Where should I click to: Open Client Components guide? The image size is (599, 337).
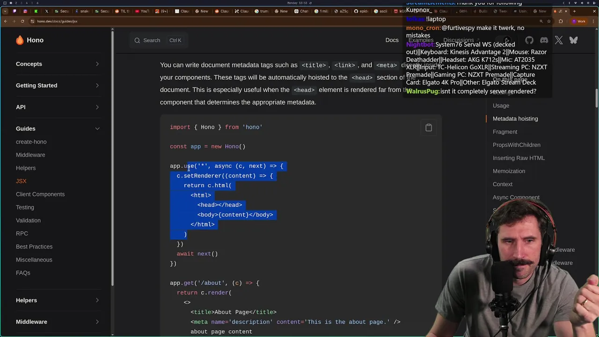click(40, 194)
